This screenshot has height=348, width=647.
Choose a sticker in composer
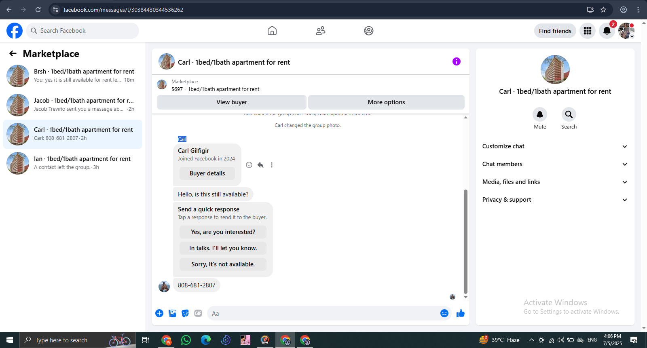[185, 313]
